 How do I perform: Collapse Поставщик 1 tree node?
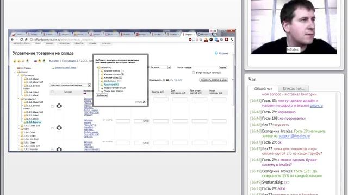pyautogui.click(x=18, y=75)
